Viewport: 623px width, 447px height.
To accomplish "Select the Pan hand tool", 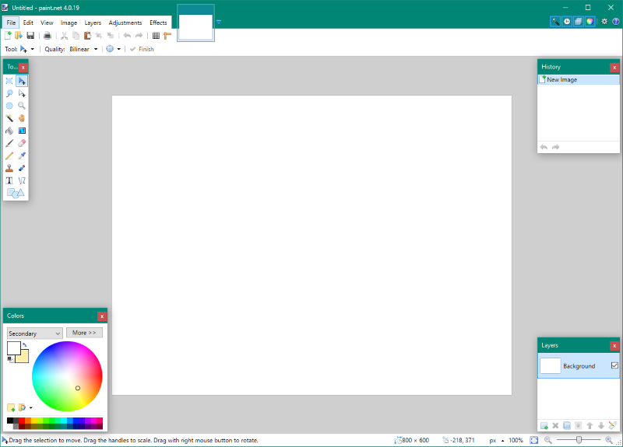I will coord(22,118).
